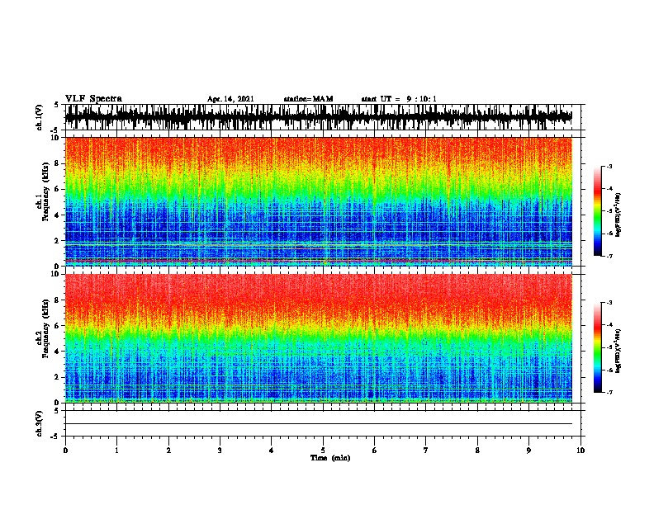
Task: Click the ch.2 frequency tick label "6"
Action: (58, 326)
